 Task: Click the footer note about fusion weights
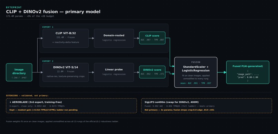62,122
